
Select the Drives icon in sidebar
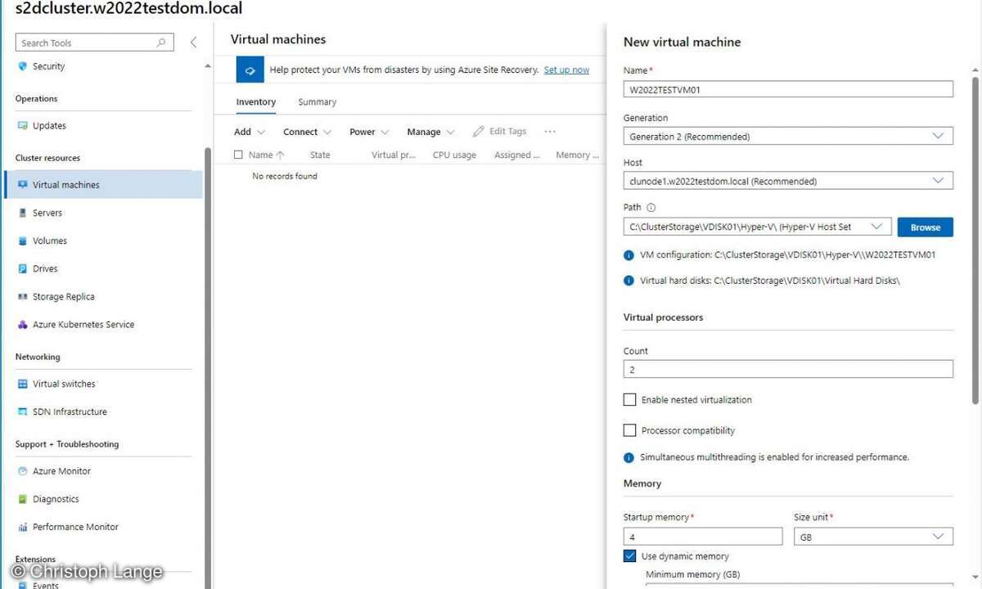click(x=22, y=268)
